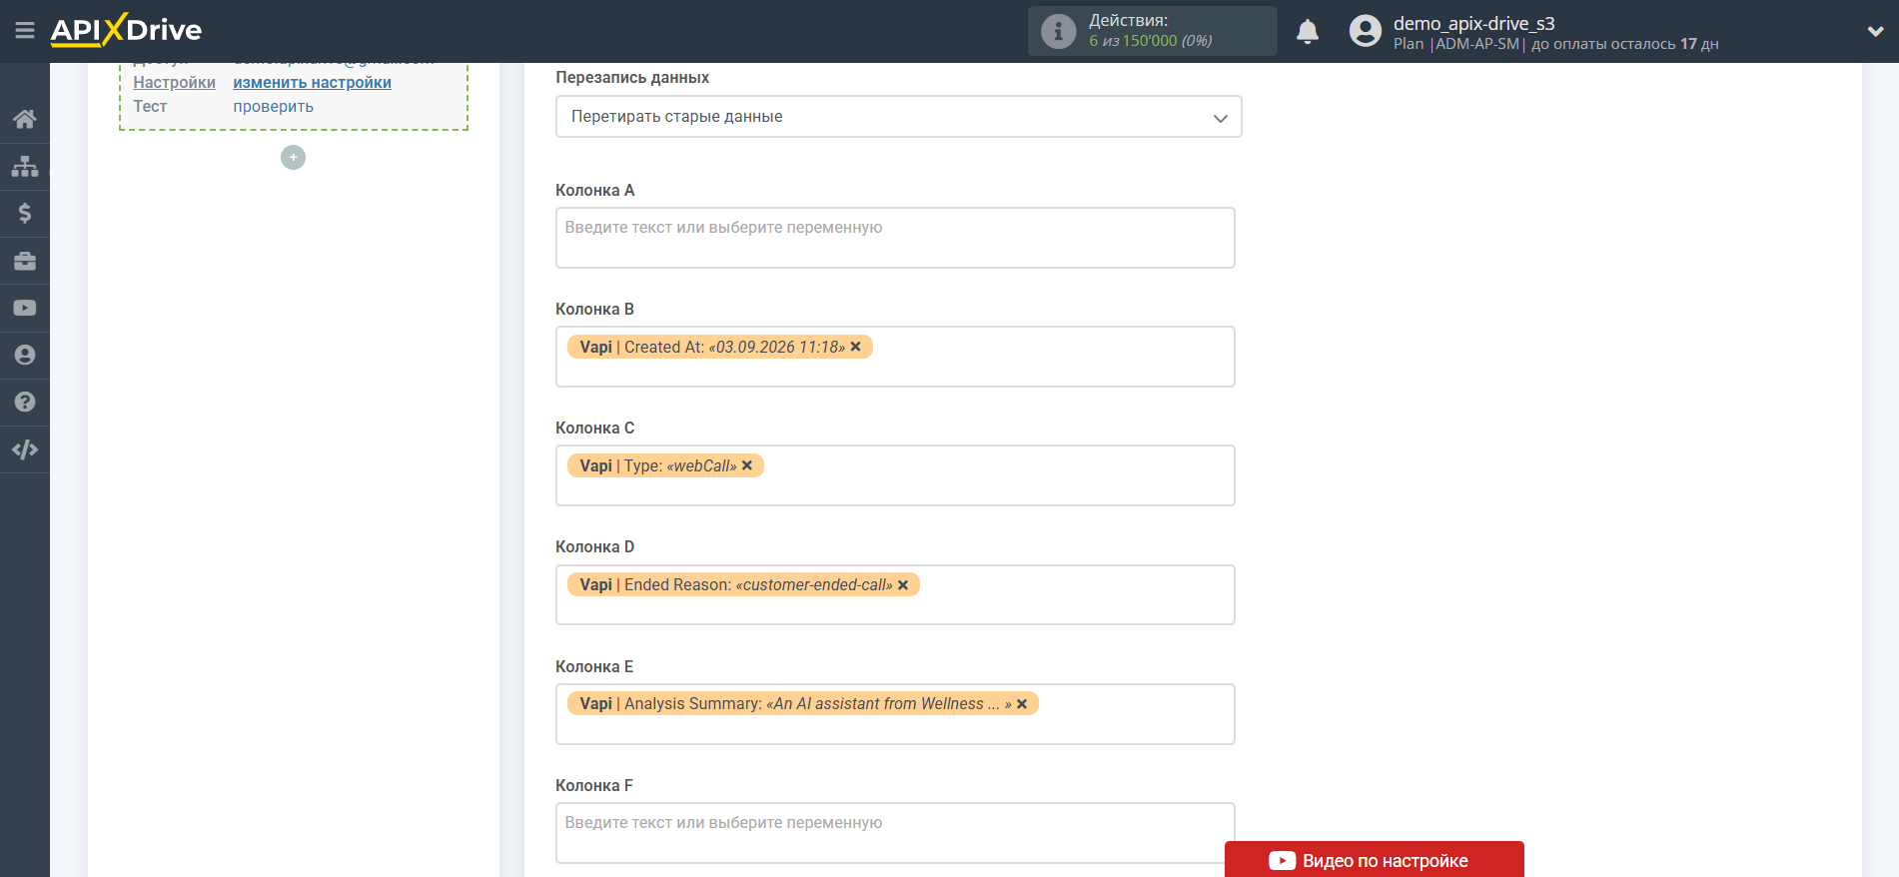This screenshot has height=877, width=1899.
Task: Remove the Type webCall variable tag
Action: pos(747,465)
